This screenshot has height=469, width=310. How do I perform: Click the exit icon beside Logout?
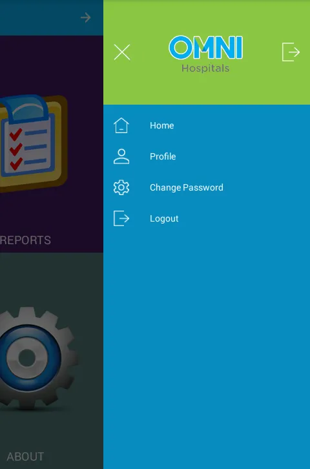click(x=121, y=218)
